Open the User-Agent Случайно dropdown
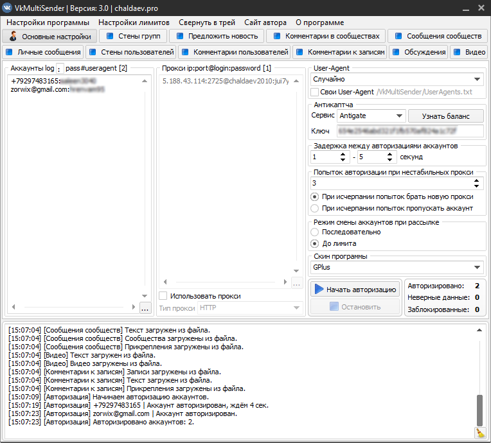The width and height of the screenshot is (491, 443). [x=397, y=79]
